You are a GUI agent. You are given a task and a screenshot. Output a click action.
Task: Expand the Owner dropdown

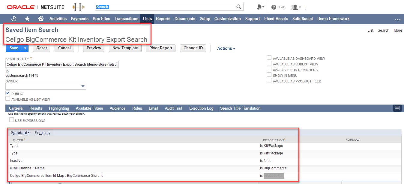(83, 87)
